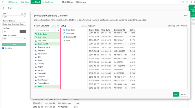Open the chart Type help icon

click(22, 13)
